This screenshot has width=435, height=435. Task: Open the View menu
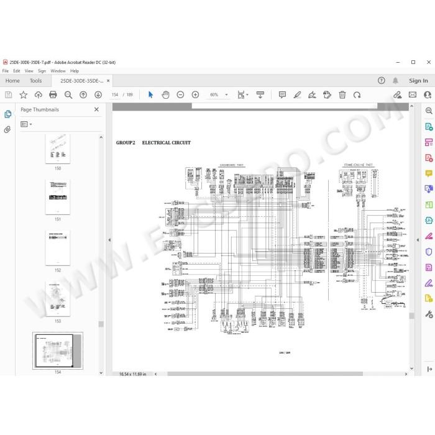29,71
